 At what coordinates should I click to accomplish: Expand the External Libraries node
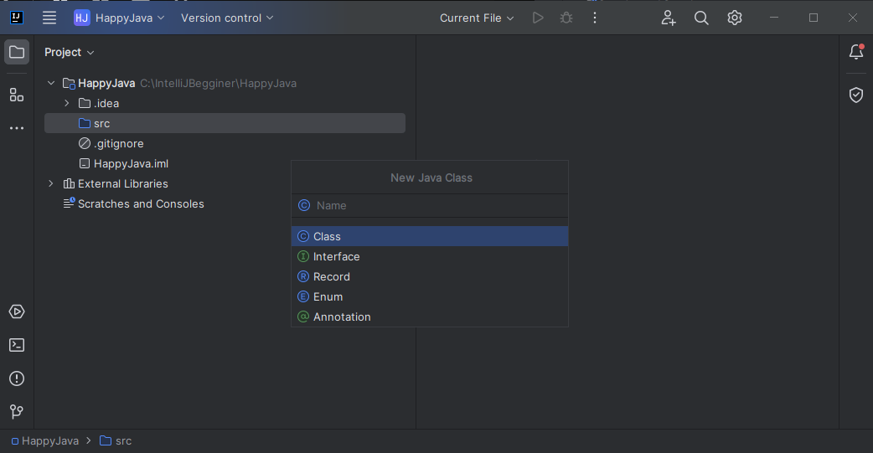51,183
